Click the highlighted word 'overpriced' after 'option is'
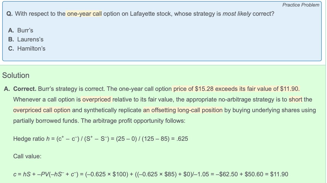 tap(96, 99)
